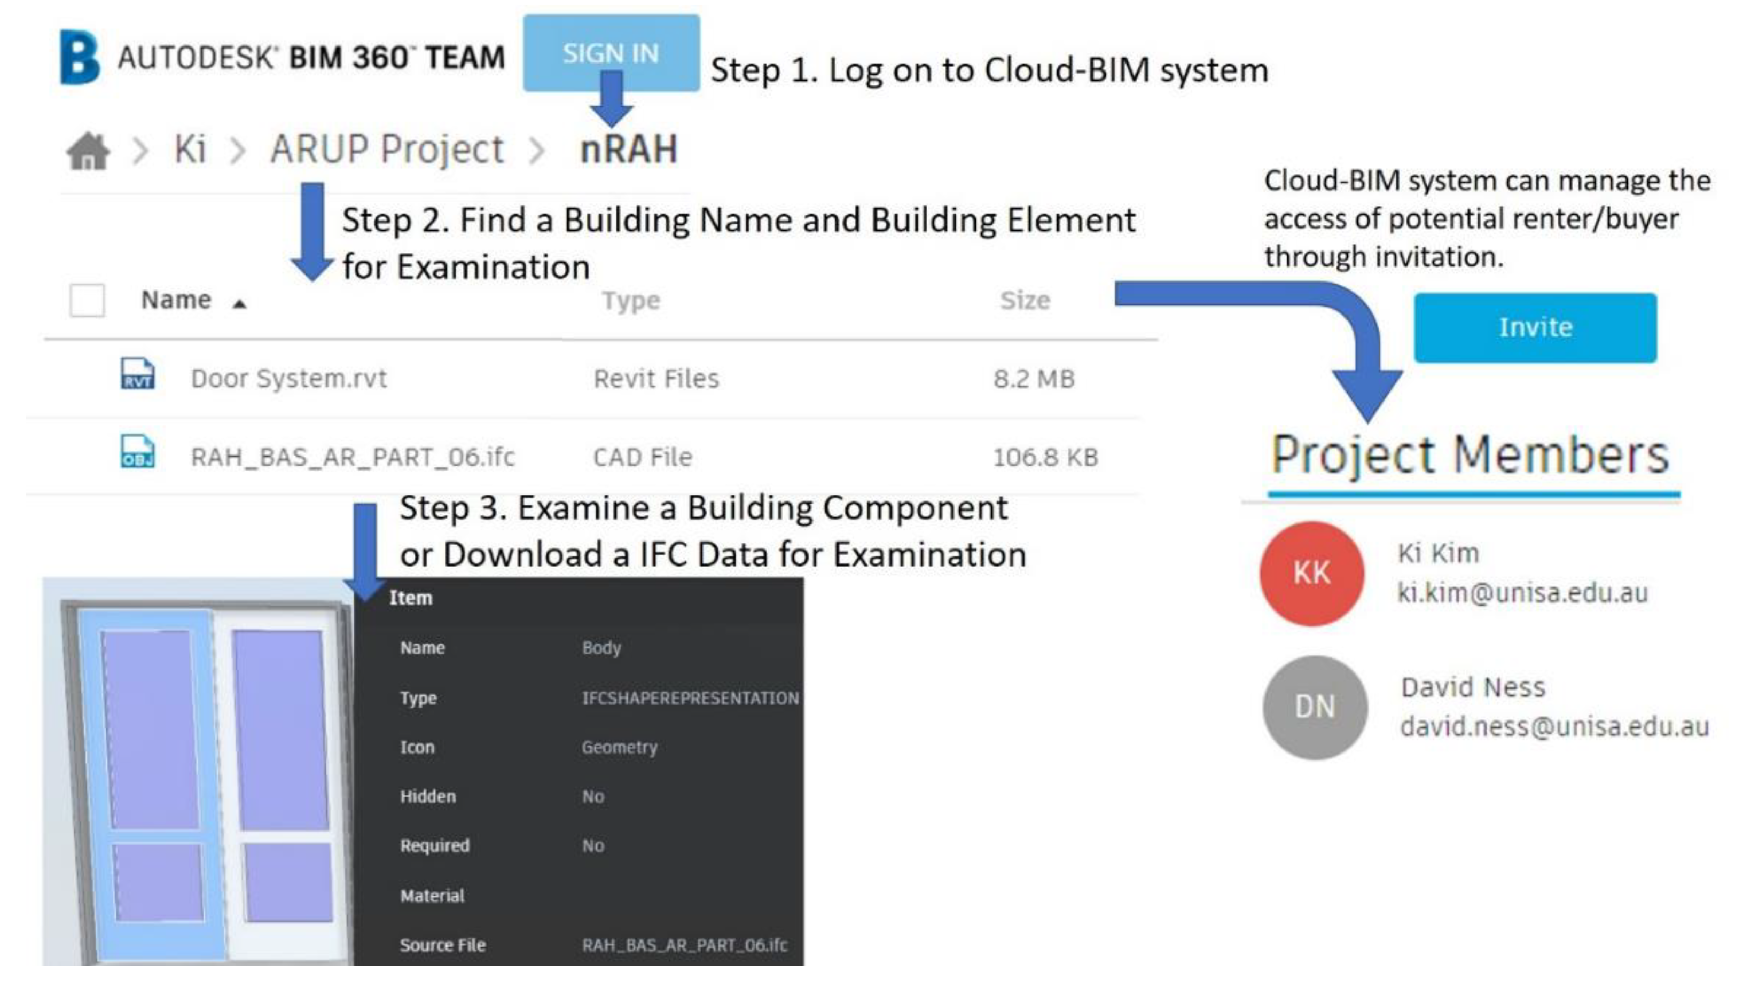This screenshot has width=1743, height=988.
Task: Tick the select-all checkbox beside Name
Action: pos(88,300)
